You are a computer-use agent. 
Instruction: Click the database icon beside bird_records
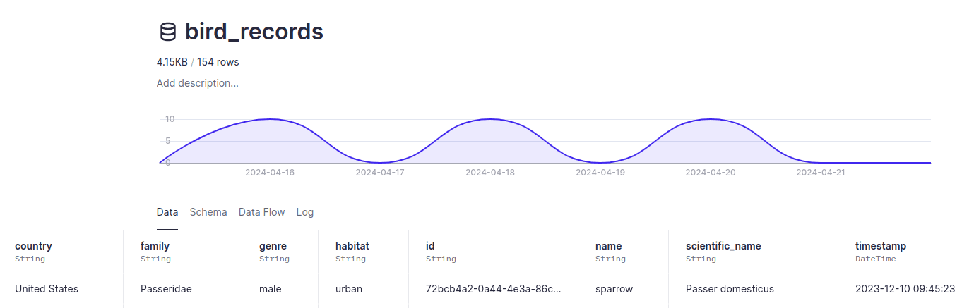click(167, 32)
